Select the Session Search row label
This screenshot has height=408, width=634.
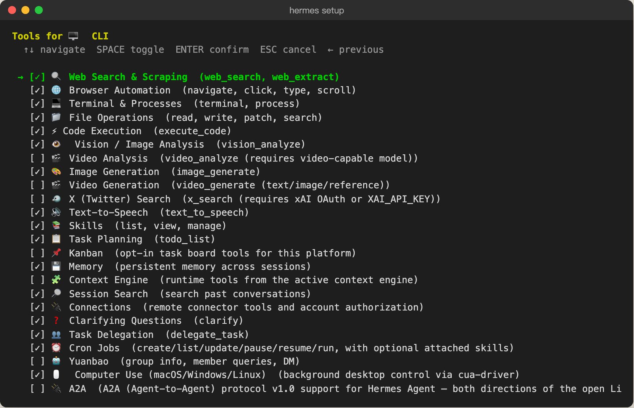(108, 294)
